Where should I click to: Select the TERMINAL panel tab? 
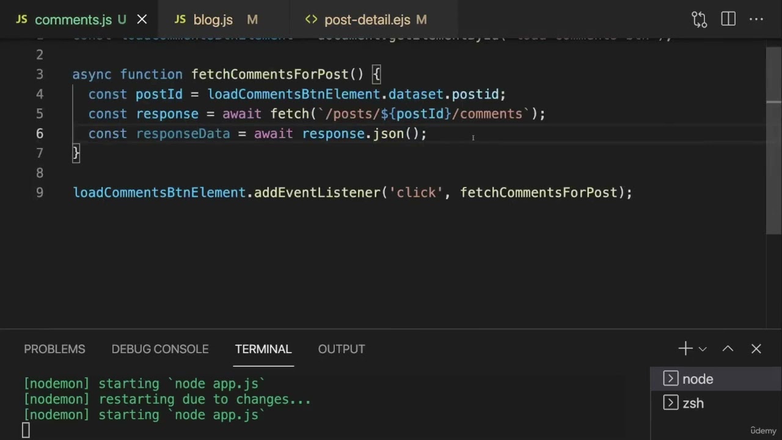click(x=263, y=349)
